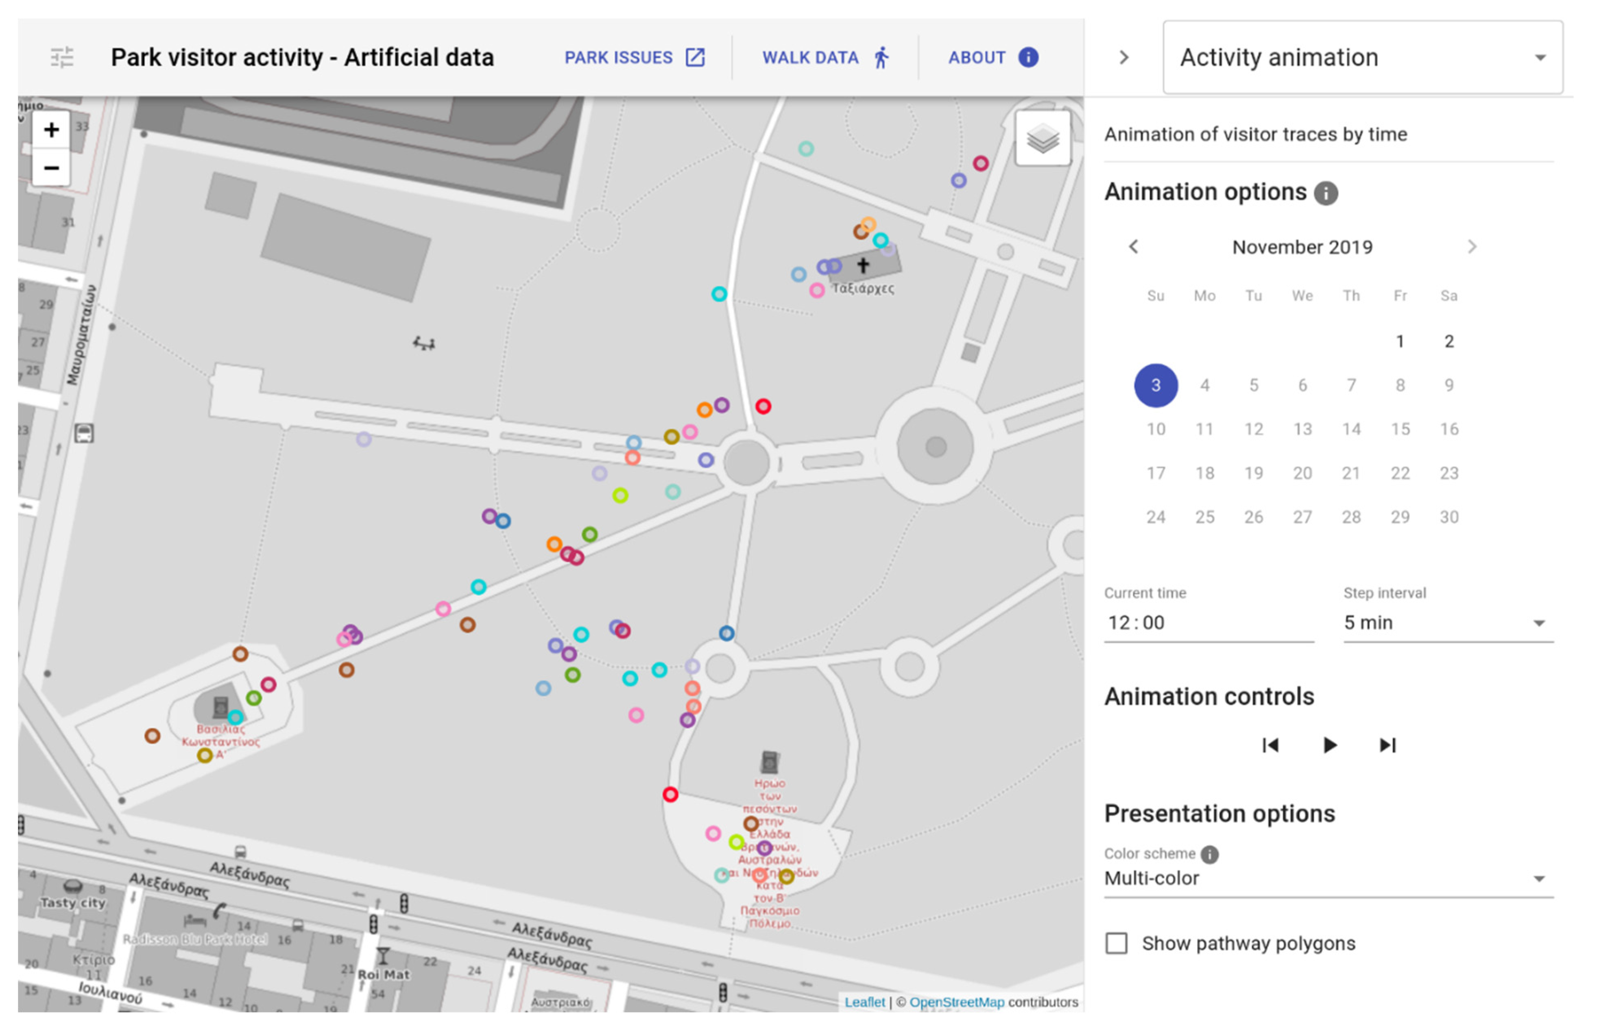This screenshot has height=1034, width=1612.
Task: Open the filter settings icon in header
Action: pyautogui.click(x=63, y=58)
